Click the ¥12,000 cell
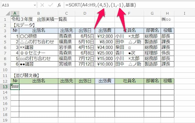The width and height of the screenshot is (195, 123). [x=105, y=36]
